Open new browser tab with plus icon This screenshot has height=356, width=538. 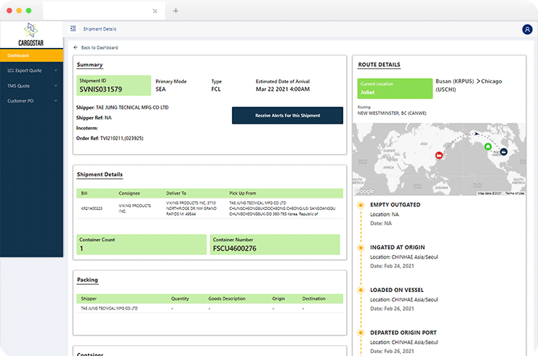coord(175,11)
